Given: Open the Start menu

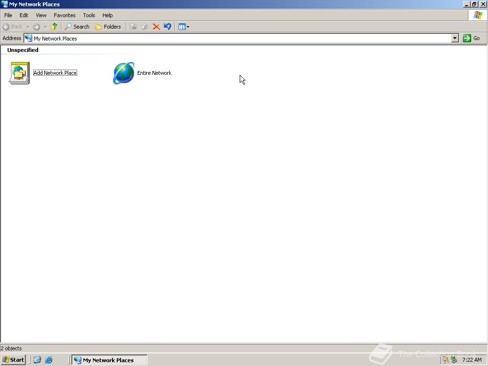Looking at the screenshot, I should point(13,360).
